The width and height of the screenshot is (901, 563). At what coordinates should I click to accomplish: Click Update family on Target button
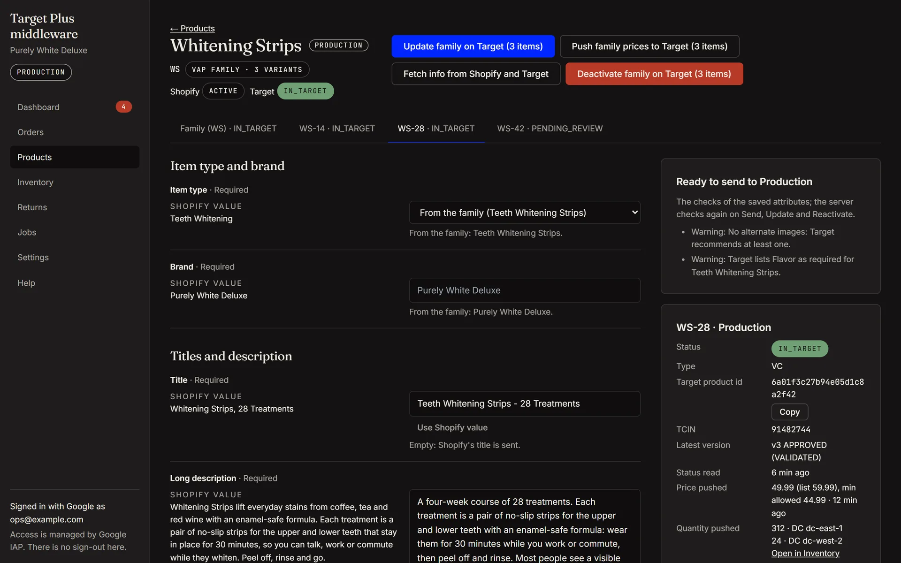(x=473, y=46)
